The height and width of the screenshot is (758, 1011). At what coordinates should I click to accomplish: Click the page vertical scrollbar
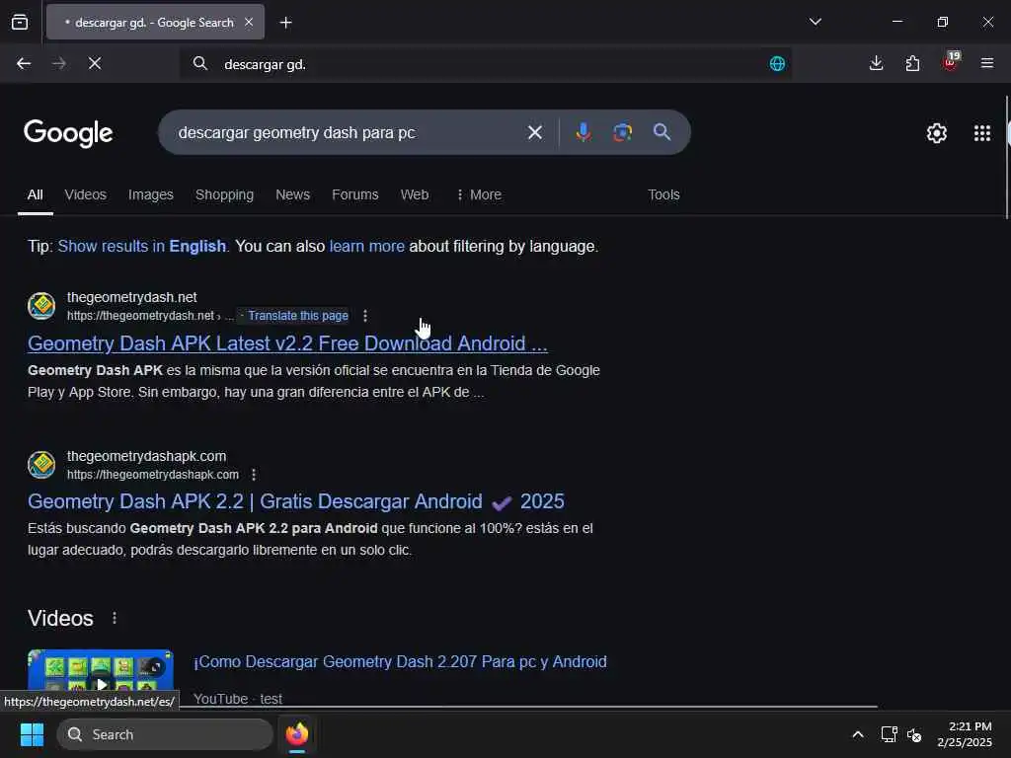pos(1007,158)
